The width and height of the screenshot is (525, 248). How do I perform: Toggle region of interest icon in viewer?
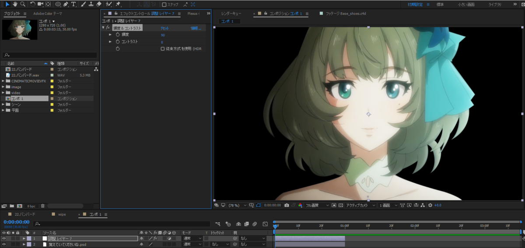(x=334, y=205)
